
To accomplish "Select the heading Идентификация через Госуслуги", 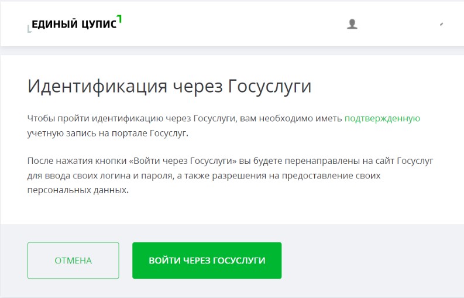I will click(169, 87).
